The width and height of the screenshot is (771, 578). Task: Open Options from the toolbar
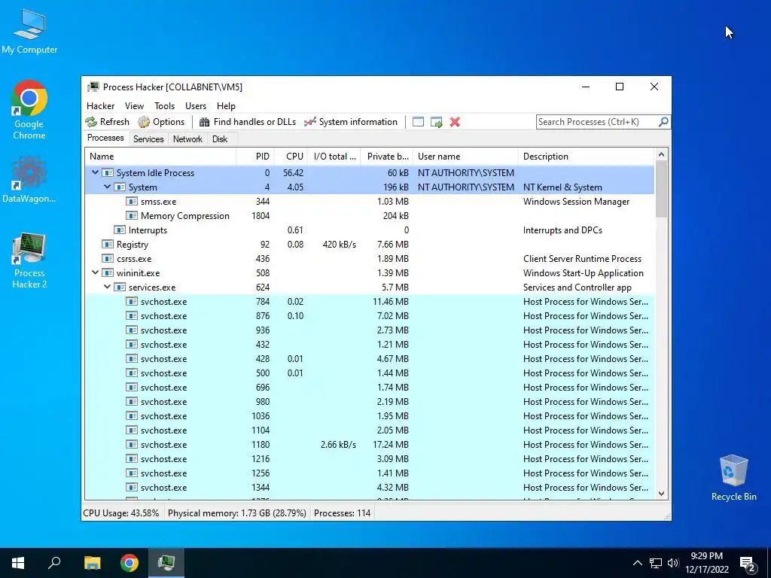(161, 122)
